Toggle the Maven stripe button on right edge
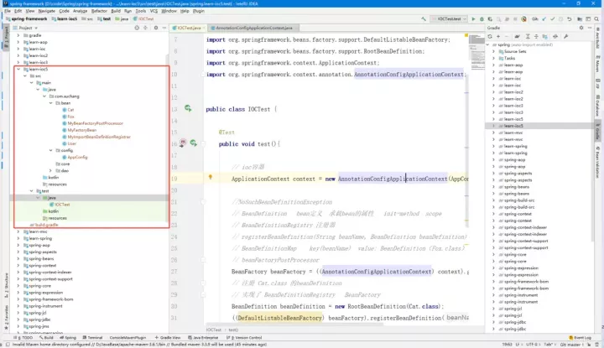Image resolution: width=604 pixels, height=348 pixels. 597,64
